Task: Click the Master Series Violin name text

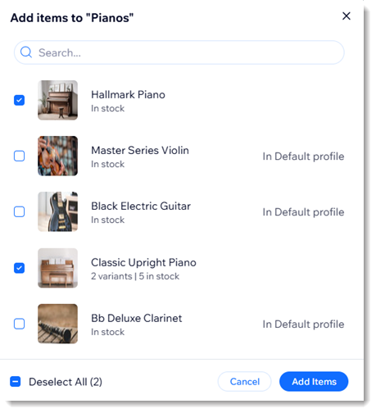Action: [140, 150]
